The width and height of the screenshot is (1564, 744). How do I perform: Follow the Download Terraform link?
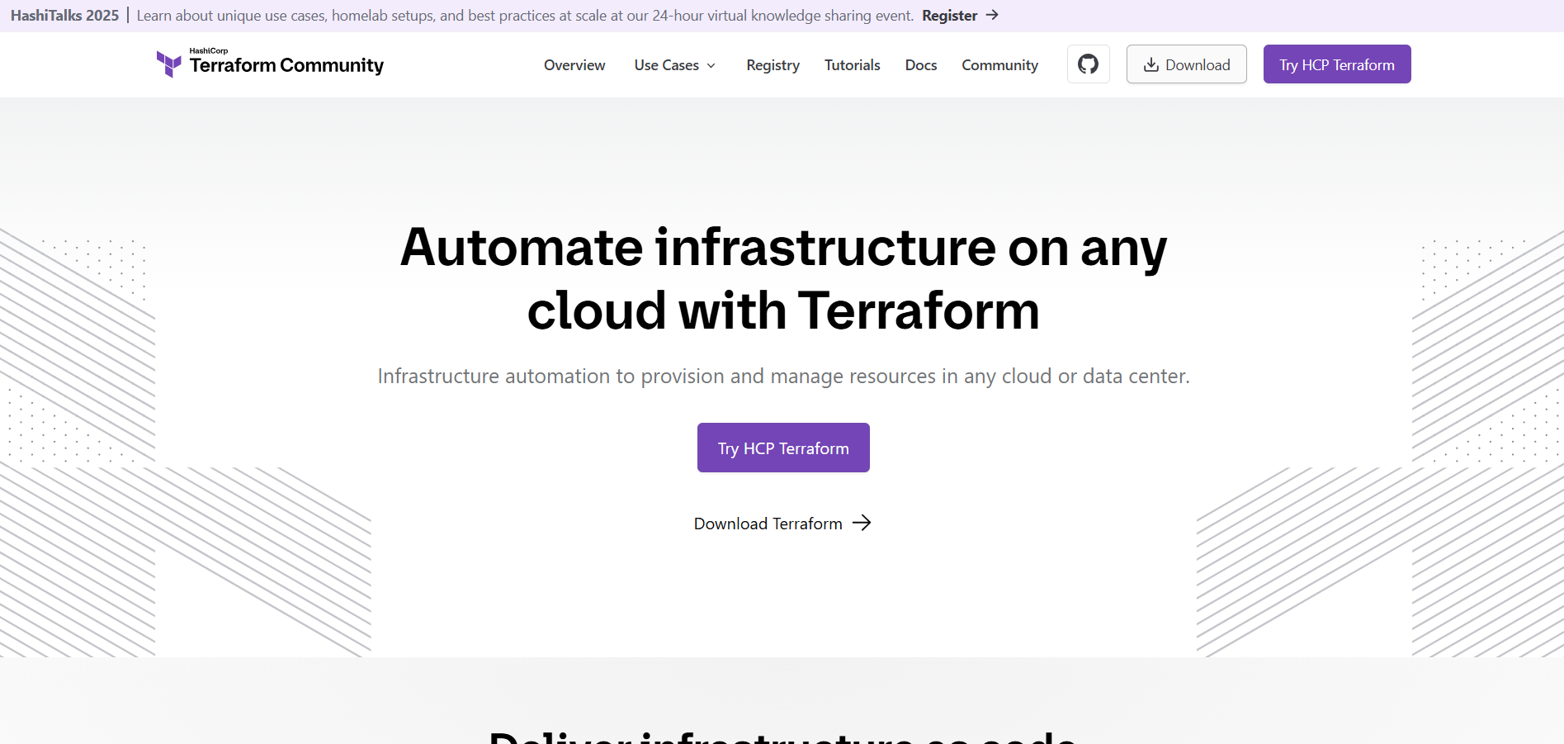coord(782,524)
